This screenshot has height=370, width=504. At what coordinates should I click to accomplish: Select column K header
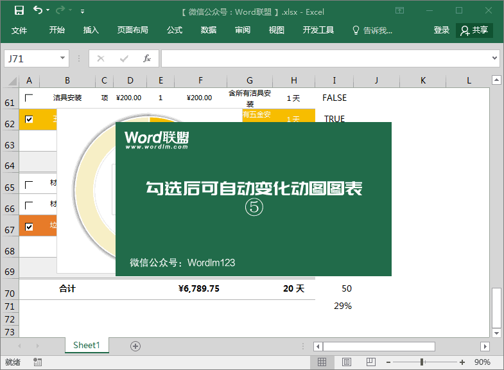[422, 81]
